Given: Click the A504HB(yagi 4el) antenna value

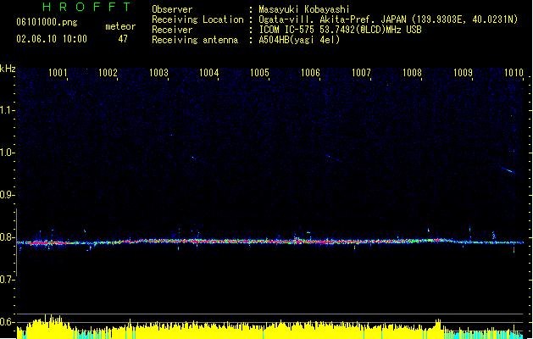Looking at the screenshot, I should [x=299, y=40].
